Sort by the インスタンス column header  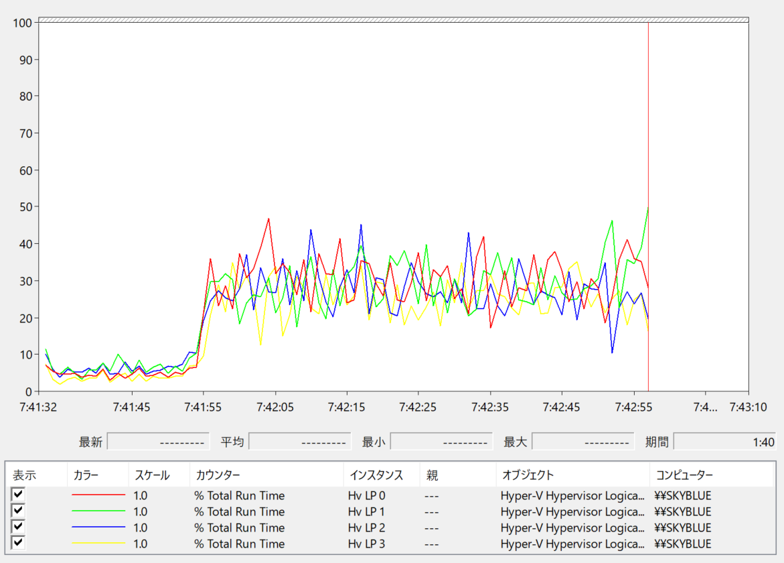coord(382,475)
